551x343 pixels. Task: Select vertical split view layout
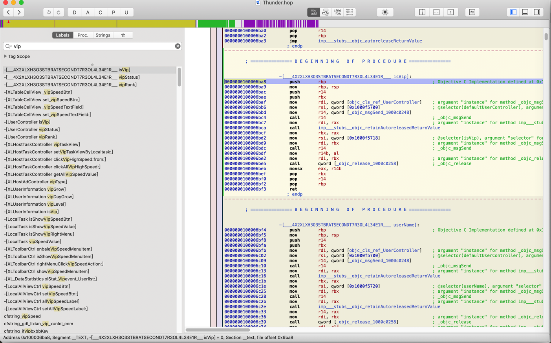(422, 13)
